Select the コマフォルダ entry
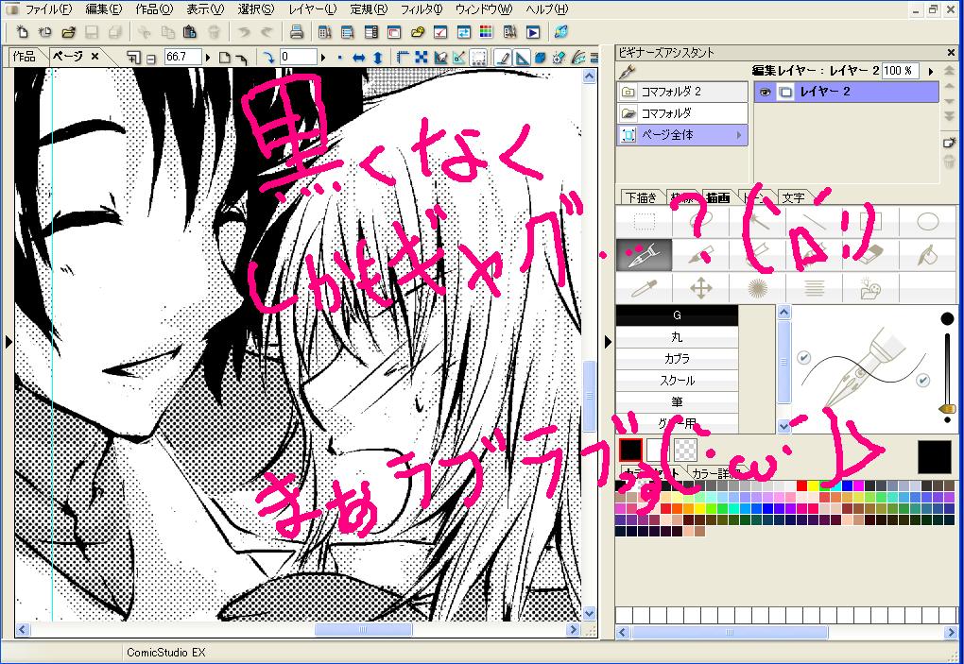 coord(682,113)
